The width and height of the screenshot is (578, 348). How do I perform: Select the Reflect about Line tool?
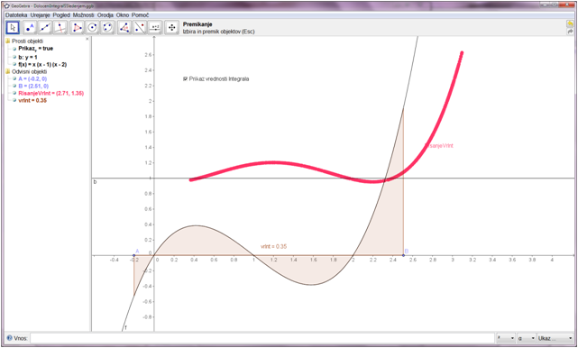coord(140,28)
